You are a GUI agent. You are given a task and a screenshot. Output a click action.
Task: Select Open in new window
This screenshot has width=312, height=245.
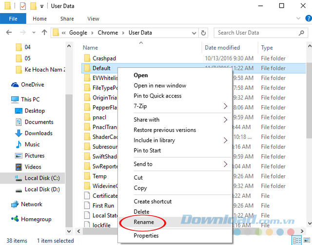tap(160, 86)
